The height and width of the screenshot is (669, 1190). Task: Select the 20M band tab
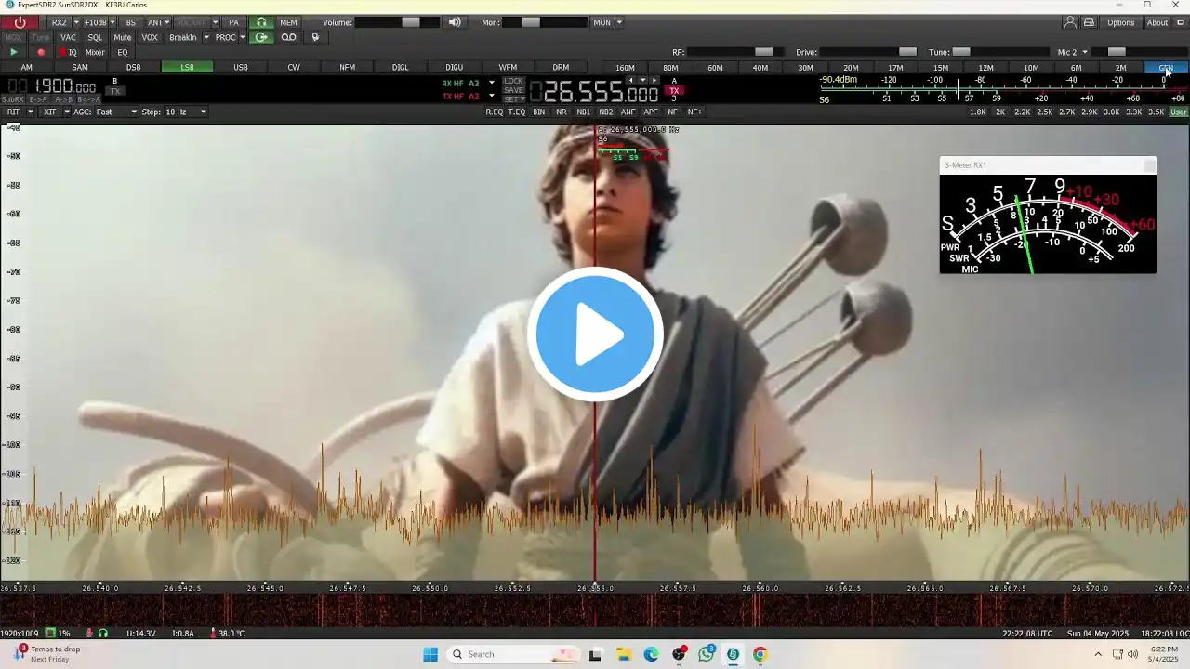[x=851, y=68]
